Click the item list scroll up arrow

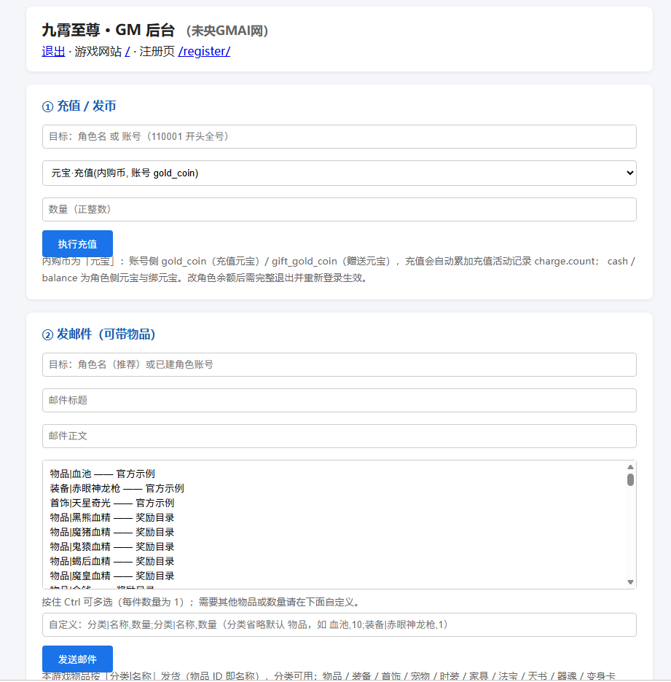[x=630, y=467]
